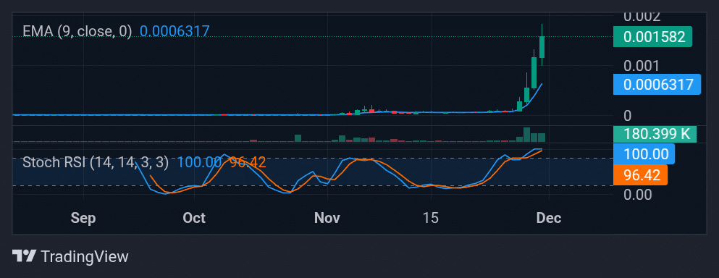Screen dimensions: 719x278
Task: Click the Oct label on the time axis
Action: click(x=194, y=219)
